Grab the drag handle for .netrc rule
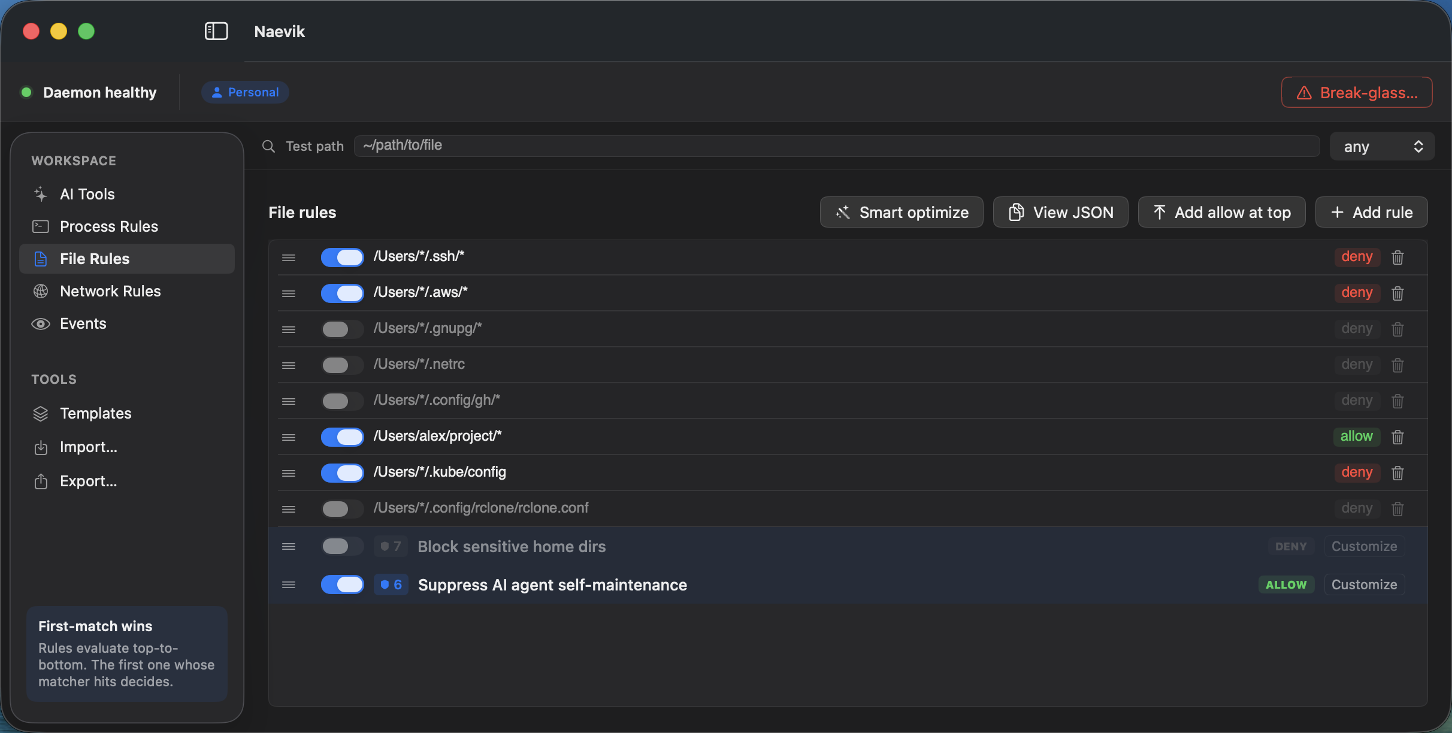This screenshot has width=1452, height=733. coord(289,365)
